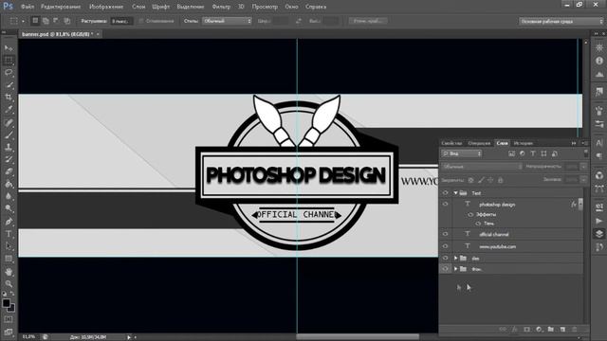Open Character panel icon in right dock
This screenshot has width=607, height=341.
(599, 143)
